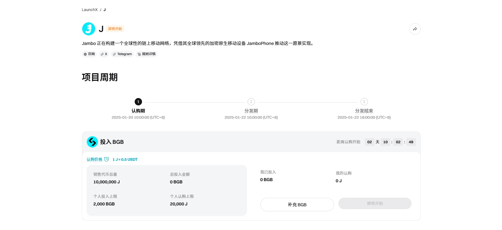The height and width of the screenshot is (230, 502).
Task: Go back to LaunchX breadcrumb
Action: 90,10
